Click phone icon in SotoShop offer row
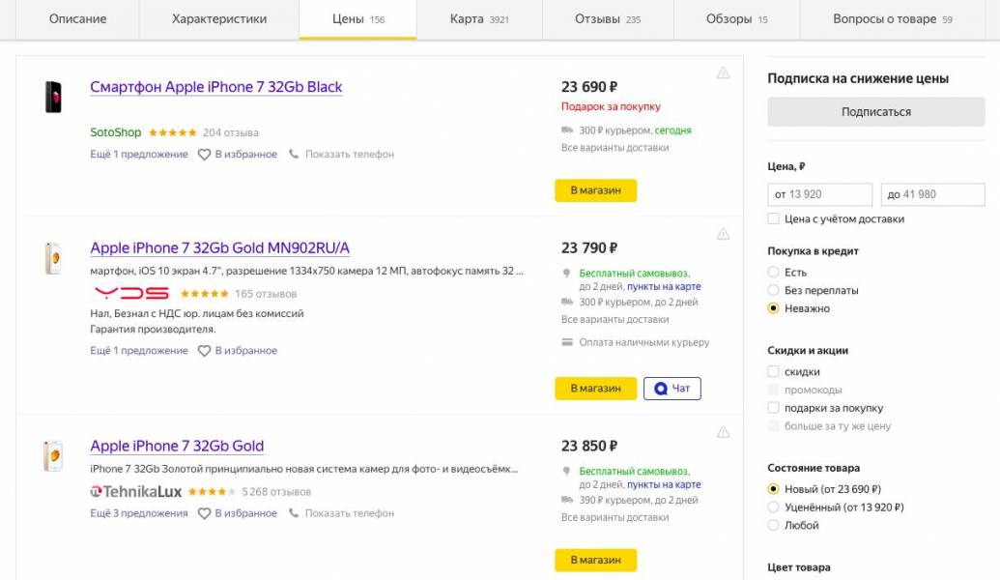The height and width of the screenshot is (580, 1000). (294, 154)
